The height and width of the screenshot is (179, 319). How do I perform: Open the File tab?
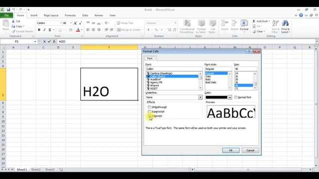pos(6,15)
